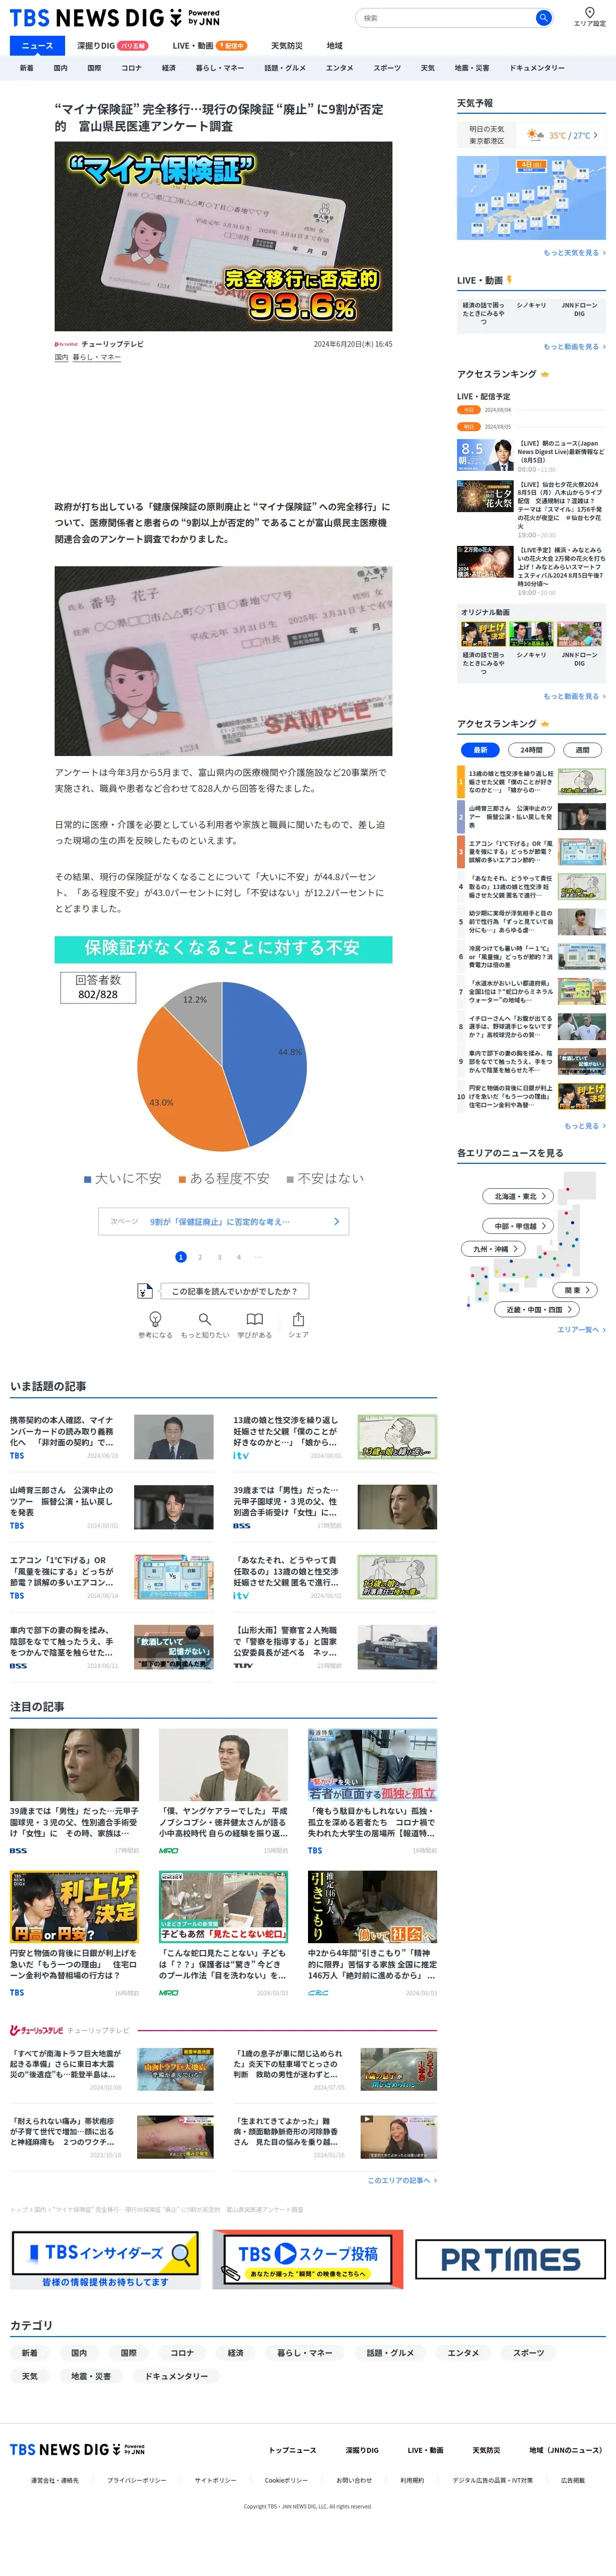Image resolution: width=616 pixels, height=2576 pixels.
Task: Open もっと天気を見る link
Action: click(x=574, y=253)
